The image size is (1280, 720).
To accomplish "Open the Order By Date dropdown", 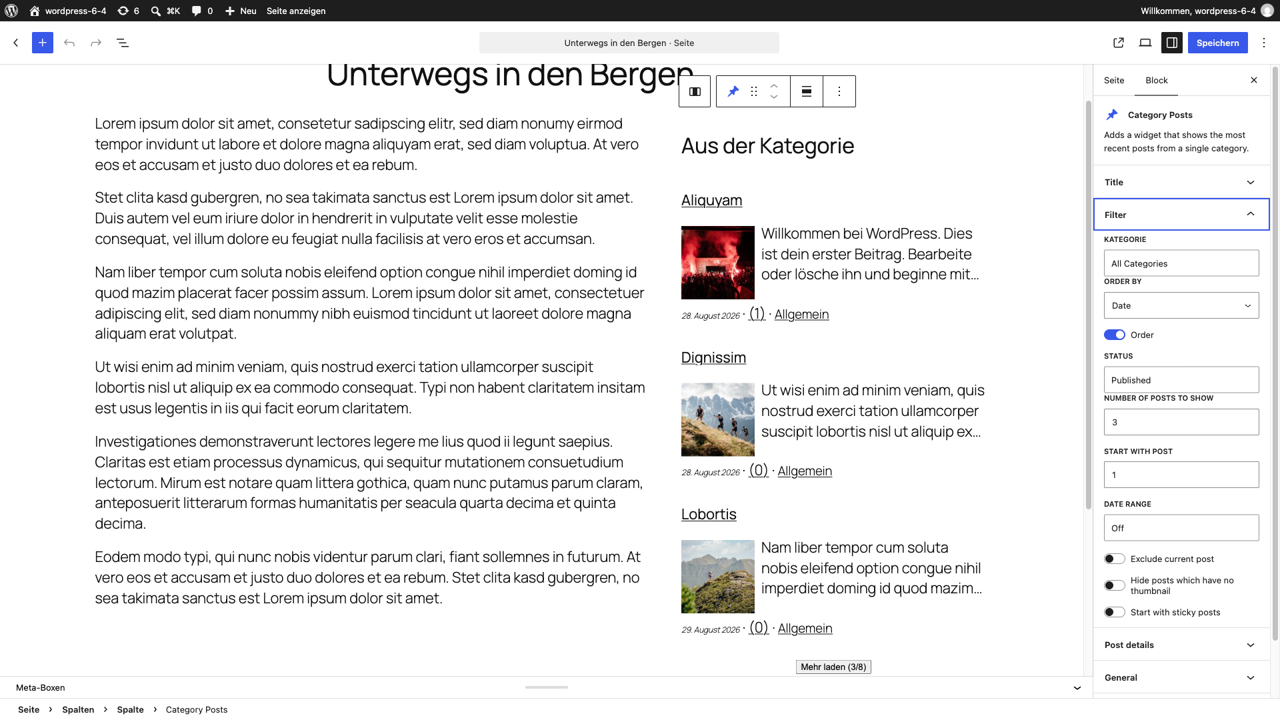I will tap(1181, 305).
